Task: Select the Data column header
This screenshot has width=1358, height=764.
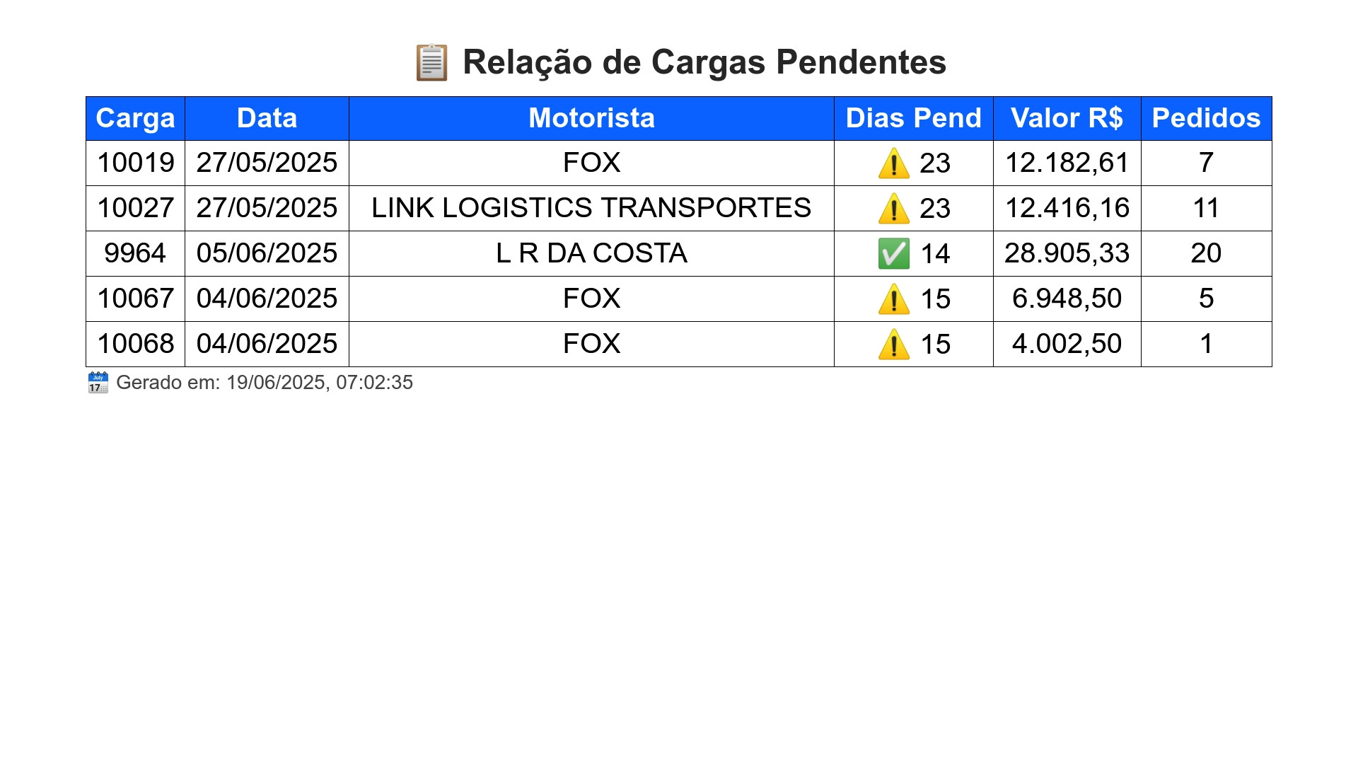Action: (267, 118)
